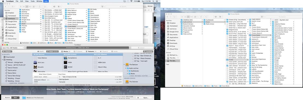The image size is (303, 100).
Task: Select aventurus home in left Finder sidebar
Action: (x=11, y=19)
